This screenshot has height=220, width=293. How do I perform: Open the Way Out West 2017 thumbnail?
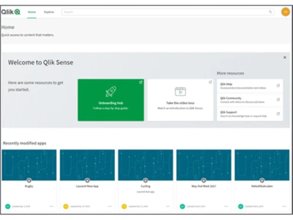coord(204,165)
